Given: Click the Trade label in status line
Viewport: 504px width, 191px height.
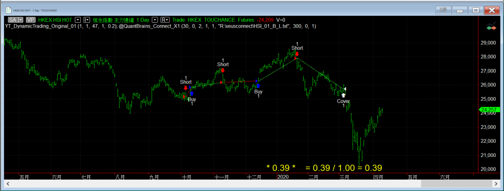Looking at the screenshot, I should coord(178,20).
